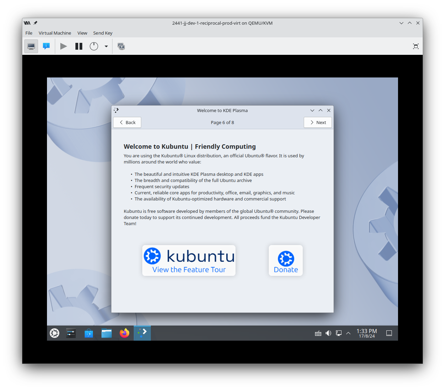The width and height of the screenshot is (445, 390).
Task: Open network connections in system tray
Action: pos(339,333)
